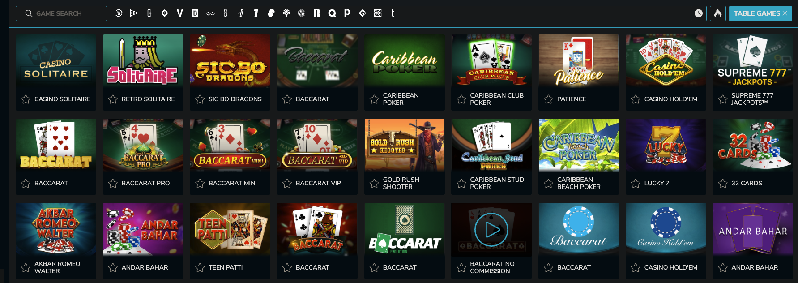Select the Q provider logo filter

click(332, 13)
